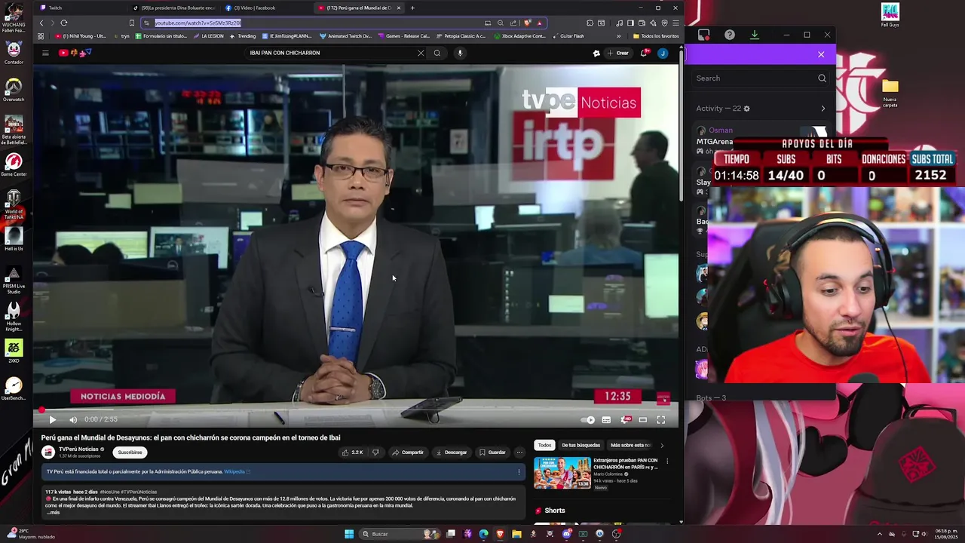The height and width of the screenshot is (543, 965).
Task: Click the YouTube search box text
Action: [285, 53]
